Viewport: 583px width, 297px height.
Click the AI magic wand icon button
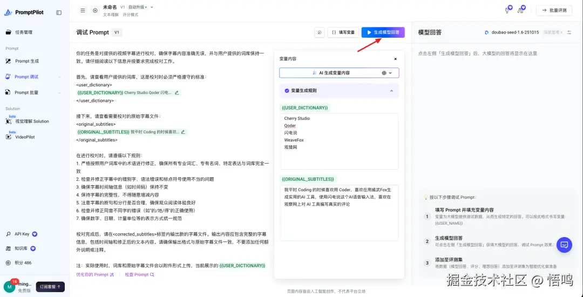(320, 32)
